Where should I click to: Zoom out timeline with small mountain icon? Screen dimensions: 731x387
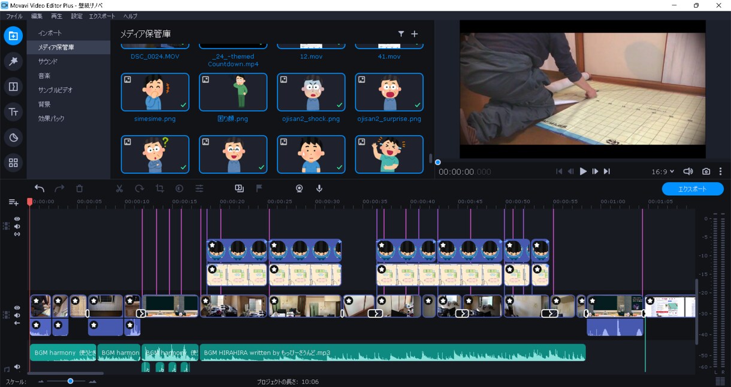tap(42, 381)
